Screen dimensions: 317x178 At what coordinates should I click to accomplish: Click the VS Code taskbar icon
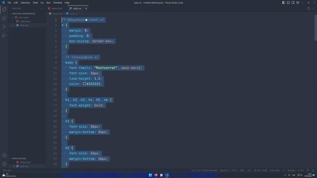(167, 175)
